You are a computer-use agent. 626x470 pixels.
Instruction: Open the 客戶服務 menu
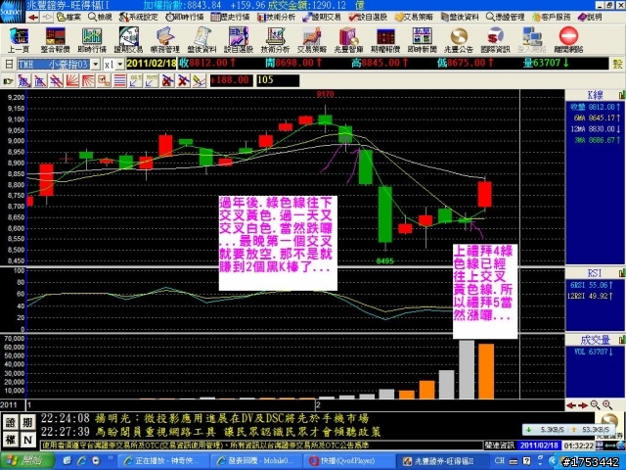coord(552,18)
